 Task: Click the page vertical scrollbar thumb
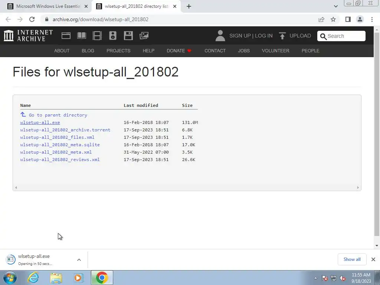coord(377,134)
